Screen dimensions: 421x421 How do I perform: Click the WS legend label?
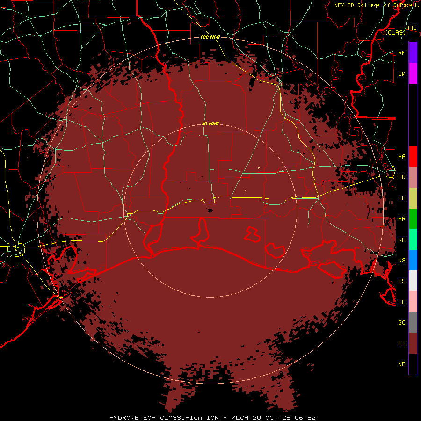[x=402, y=260]
